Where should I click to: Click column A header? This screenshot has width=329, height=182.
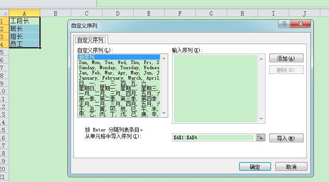click(x=24, y=13)
